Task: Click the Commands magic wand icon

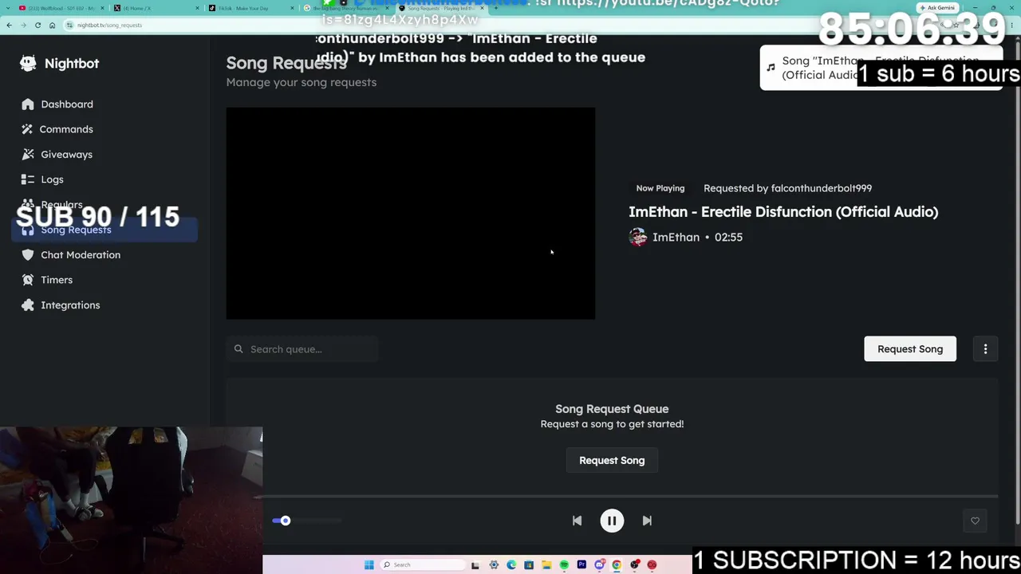Action: click(28, 129)
